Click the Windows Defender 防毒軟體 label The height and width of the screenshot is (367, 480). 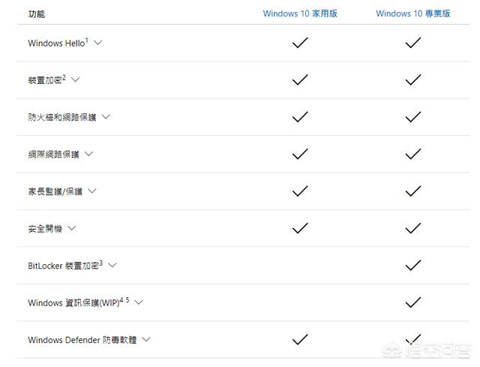pyautogui.click(x=83, y=340)
